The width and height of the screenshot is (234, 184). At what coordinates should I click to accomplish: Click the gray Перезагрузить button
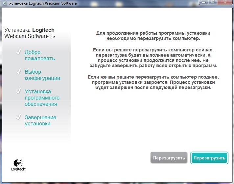tap(169, 158)
